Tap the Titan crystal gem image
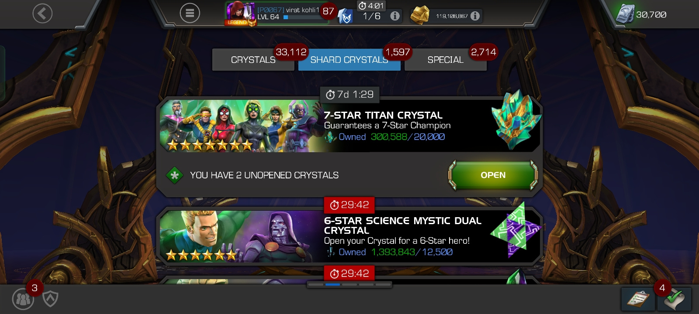This screenshot has height=314, width=699. click(516, 119)
